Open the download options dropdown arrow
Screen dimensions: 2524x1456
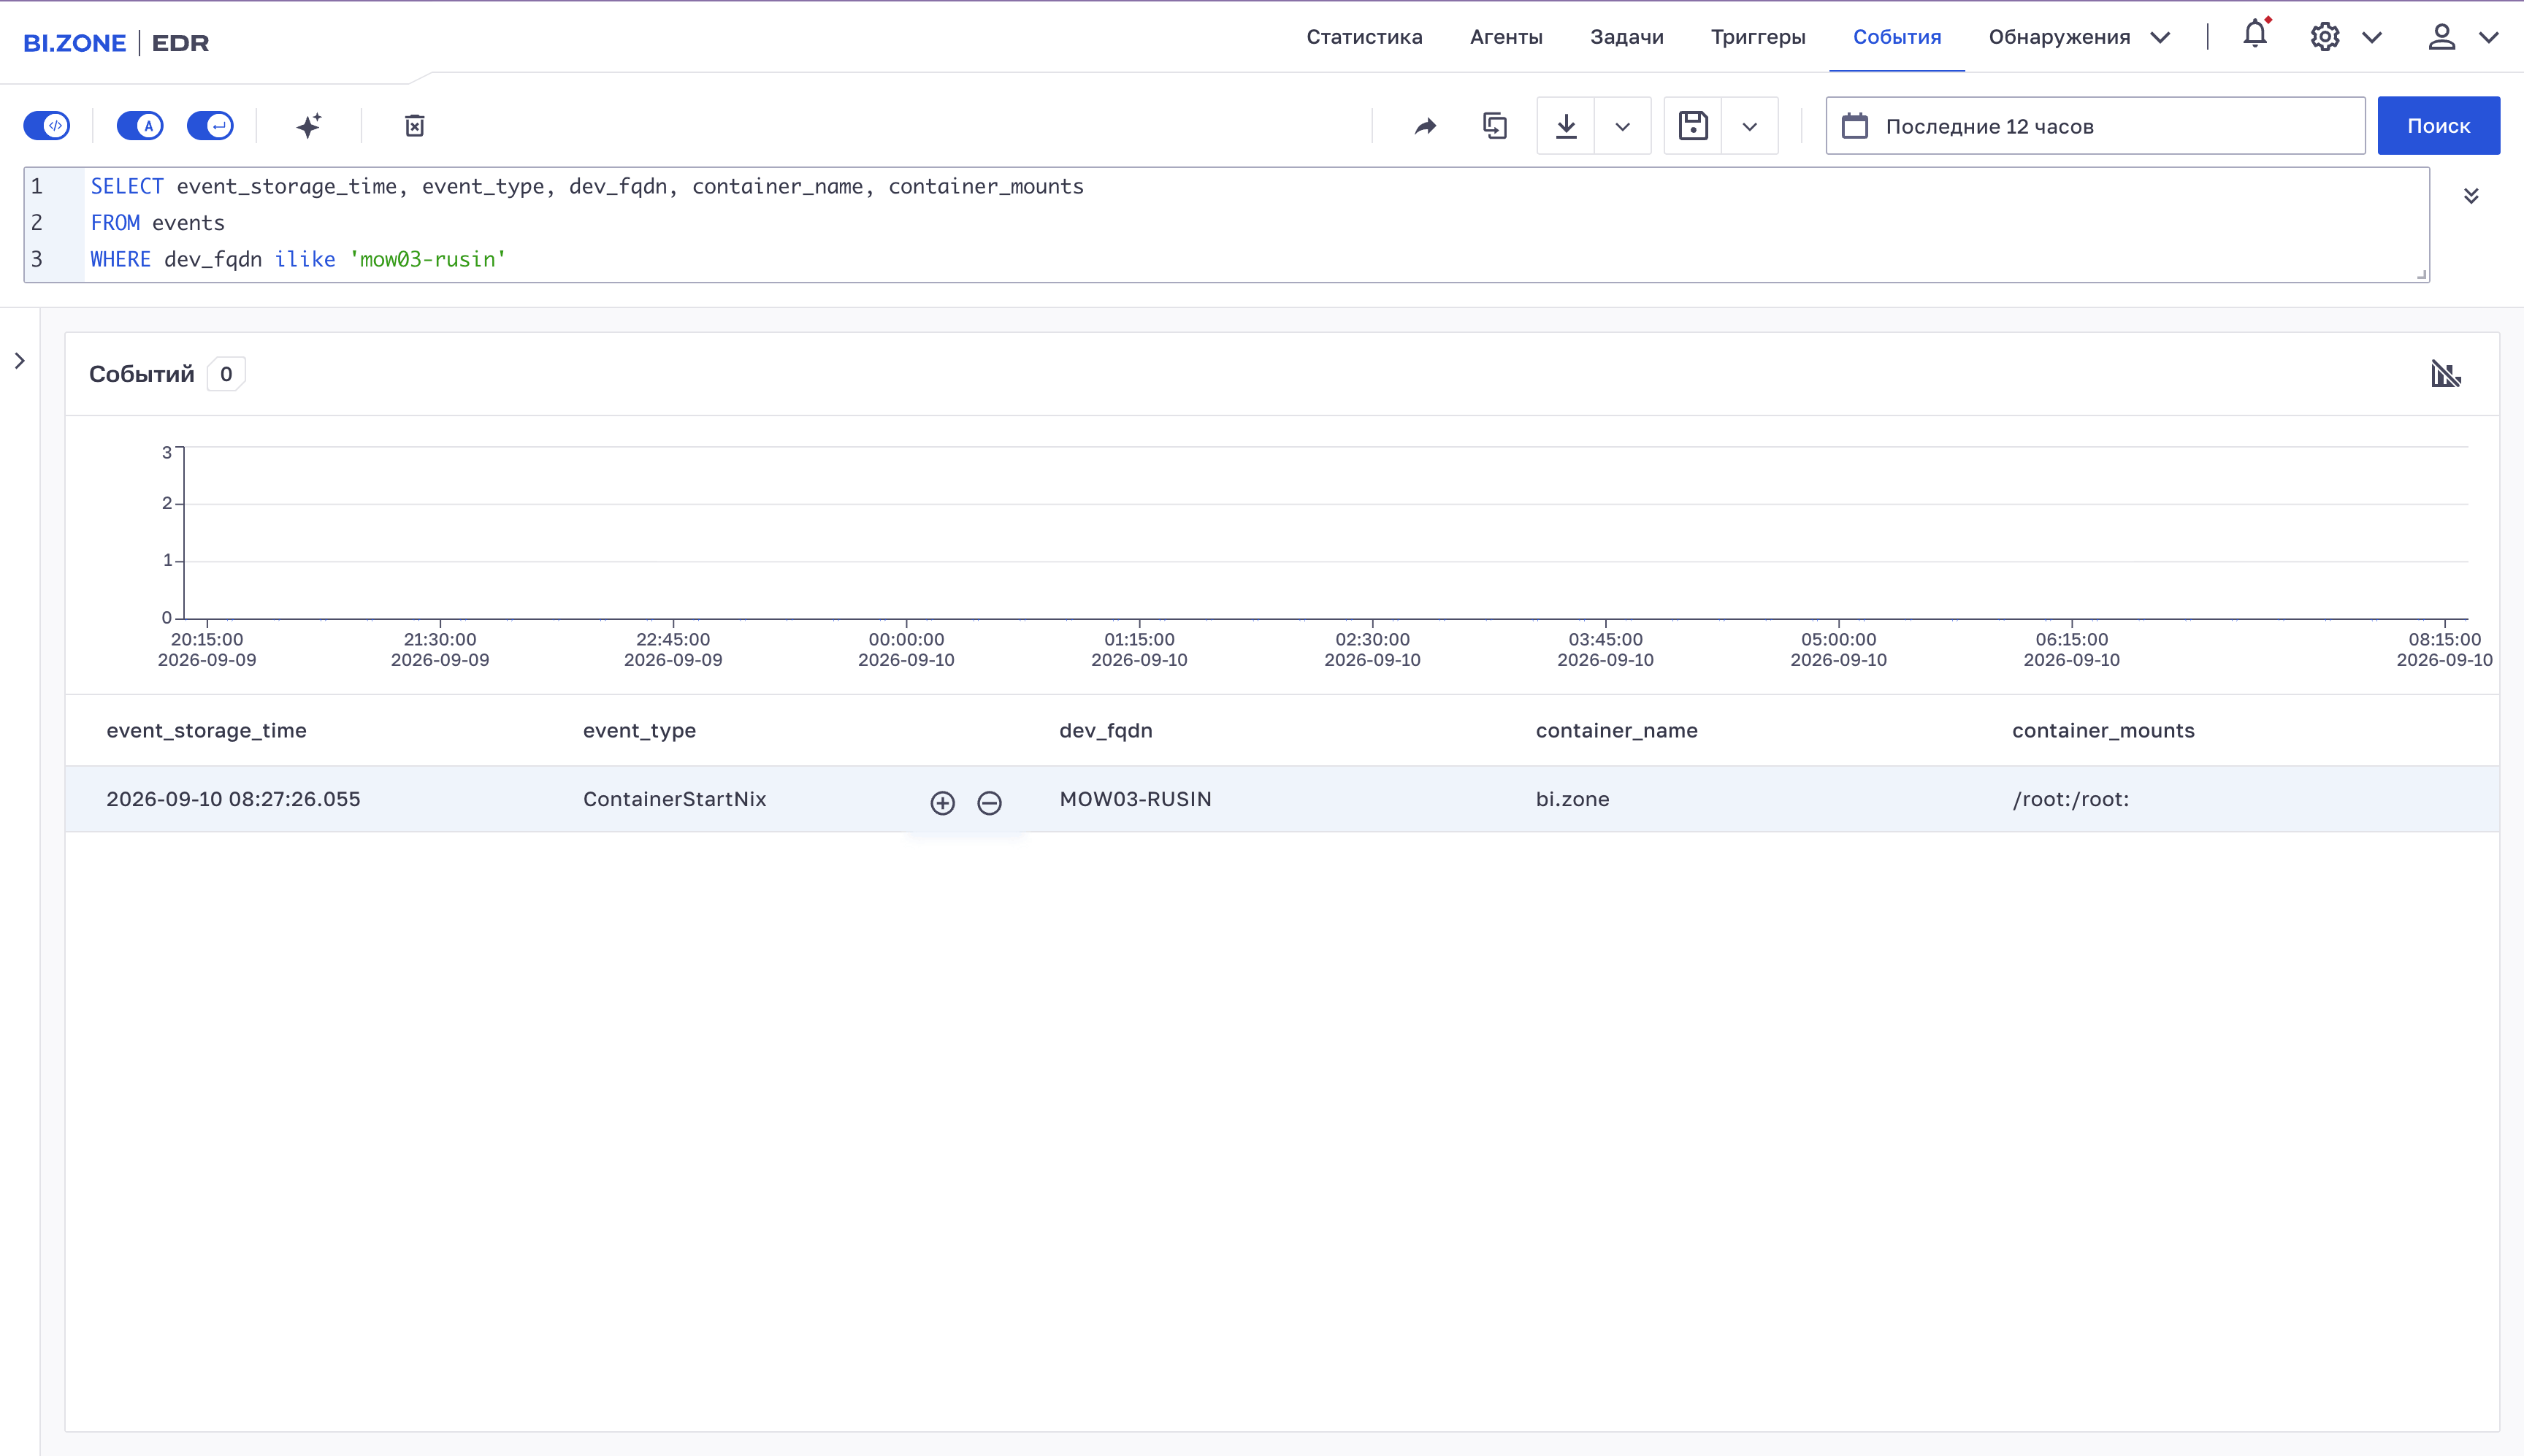[x=1623, y=126]
